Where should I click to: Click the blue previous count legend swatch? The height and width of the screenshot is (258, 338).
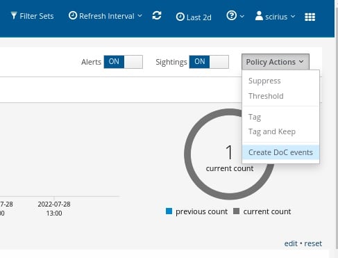point(169,211)
